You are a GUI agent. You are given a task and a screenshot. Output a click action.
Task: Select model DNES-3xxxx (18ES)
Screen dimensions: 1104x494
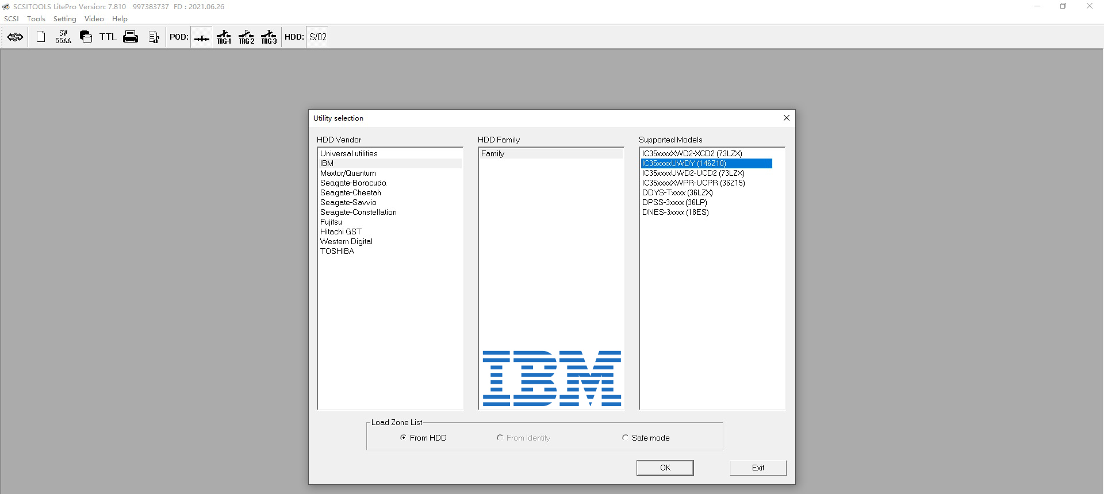coord(707,212)
